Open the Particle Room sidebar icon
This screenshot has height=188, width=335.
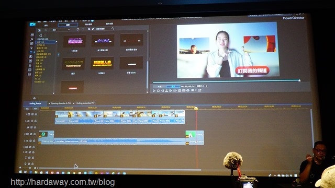[31, 48]
